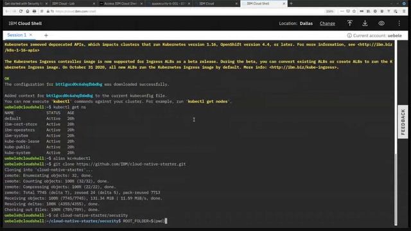Select the Session 1 tab
The height and width of the screenshot is (231, 411).
click(x=17, y=35)
